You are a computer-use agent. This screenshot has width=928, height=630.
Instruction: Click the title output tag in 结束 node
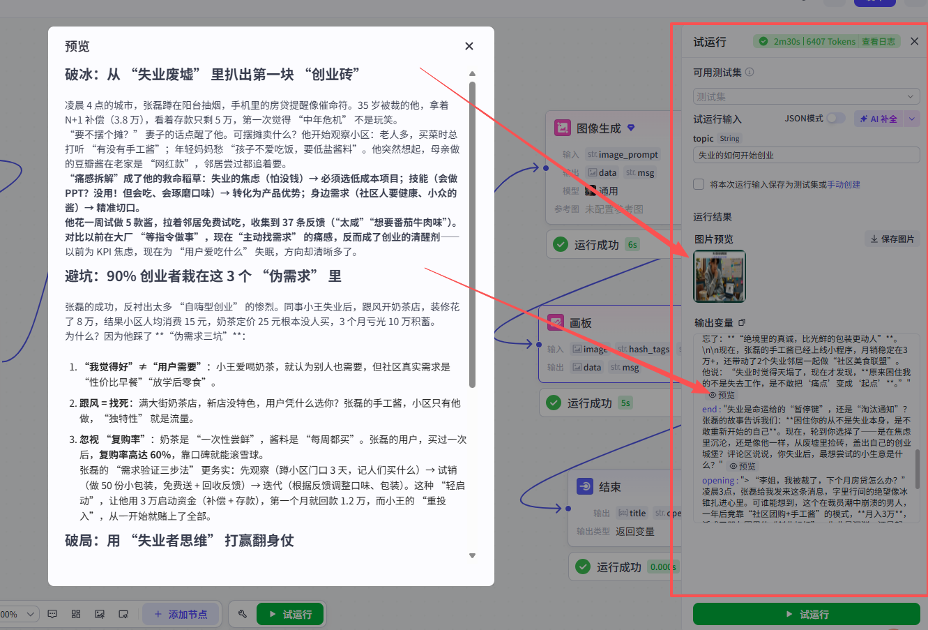pos(632,513)
